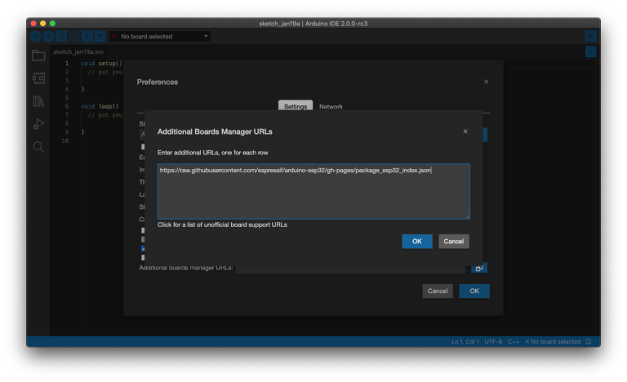Click the void setup() code line

coord(101,63)
